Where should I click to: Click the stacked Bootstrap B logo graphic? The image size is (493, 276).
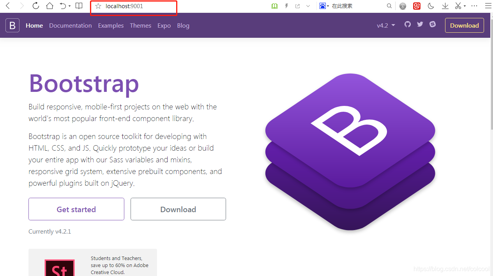[x=350, y=152]
